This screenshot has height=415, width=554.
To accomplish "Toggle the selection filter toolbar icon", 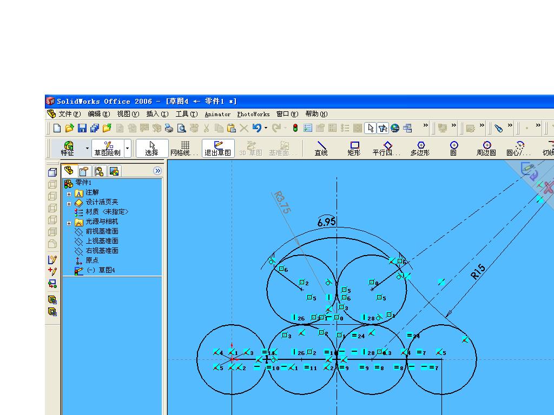I will click(x=382, y=128).
